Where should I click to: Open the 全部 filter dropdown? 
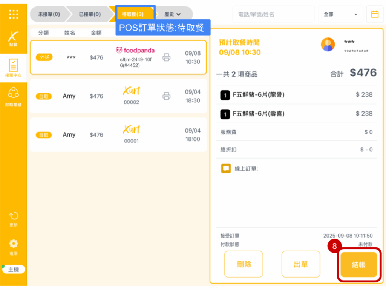tap(340, 14)
